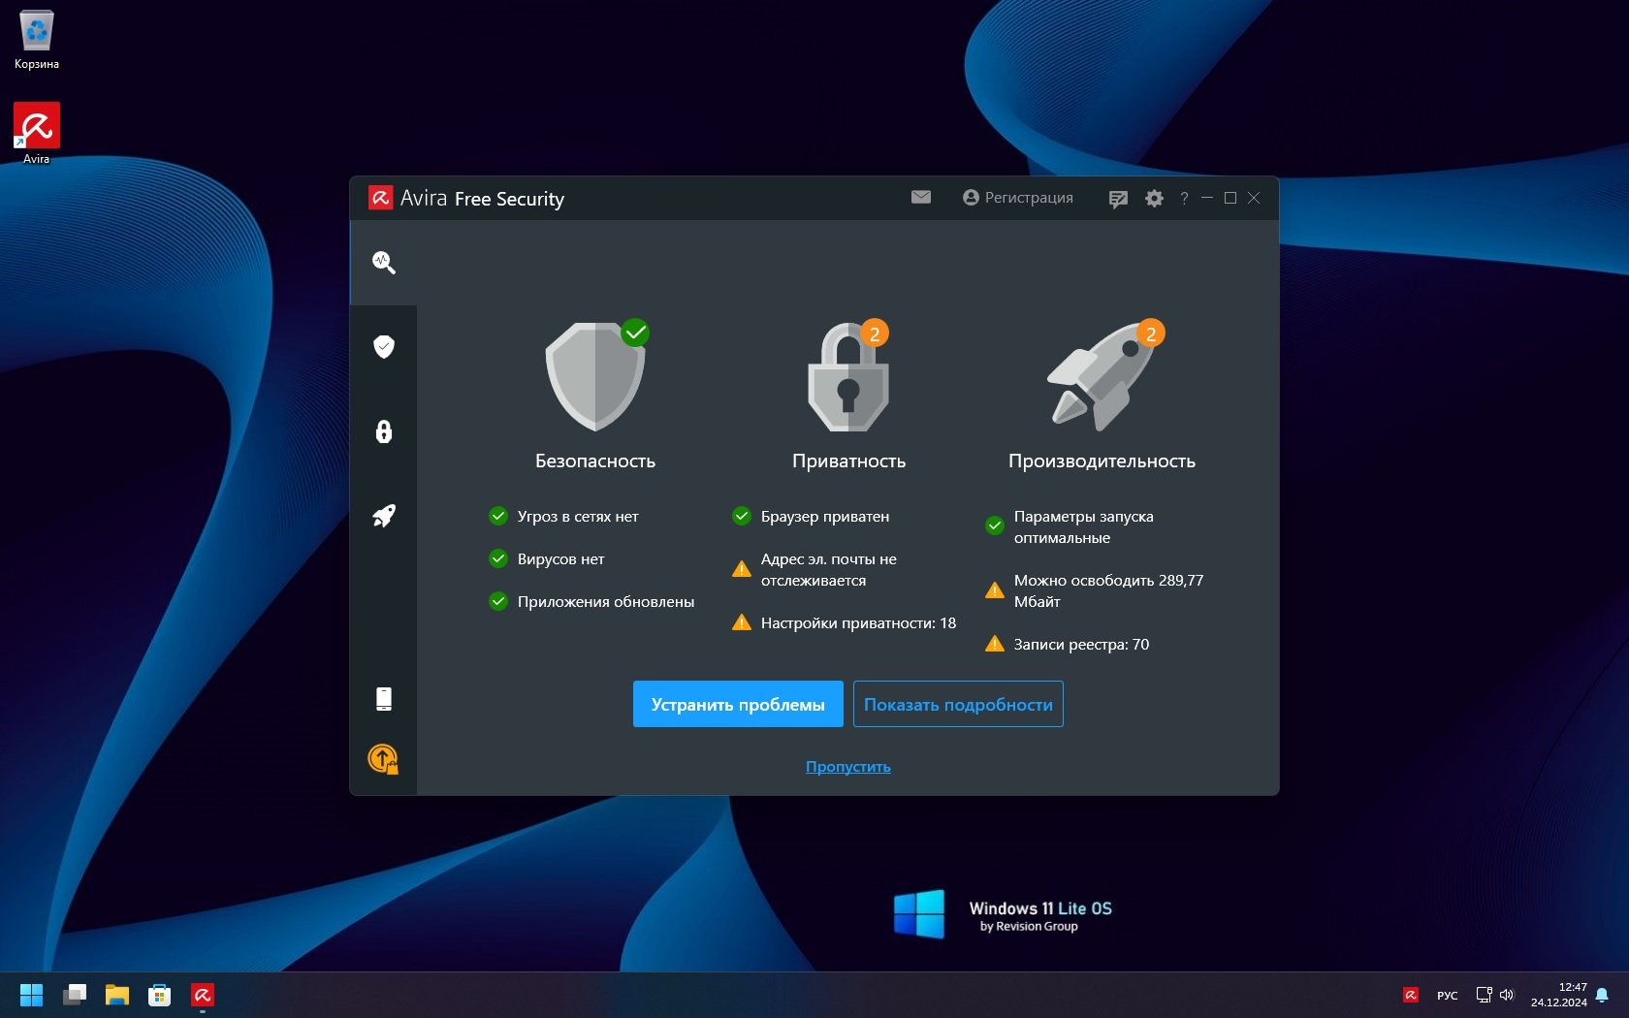Open the taskbar clock and date
The image size is (1629, 1018).
[x=1559, y=995]
